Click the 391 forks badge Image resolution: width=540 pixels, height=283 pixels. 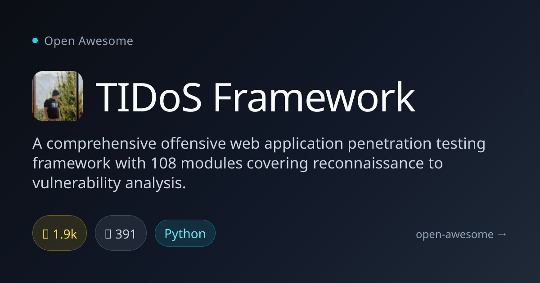point(121,233)
